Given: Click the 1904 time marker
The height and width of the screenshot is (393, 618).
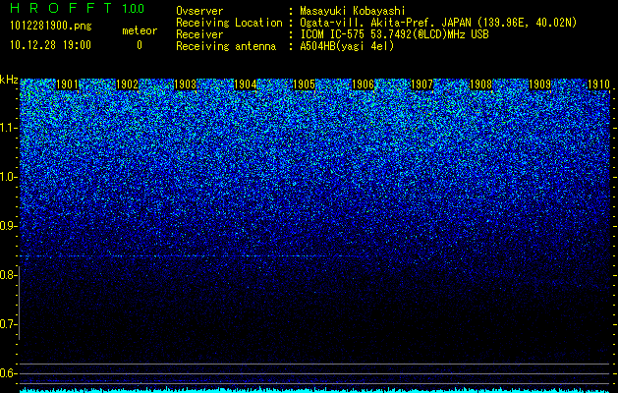Looking at the screenshot, I should click(246, 84).
